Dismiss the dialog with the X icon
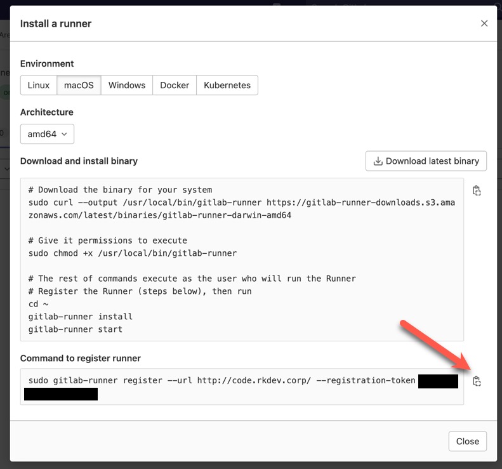This screenshot has width=502, height=469. (484, 23)
